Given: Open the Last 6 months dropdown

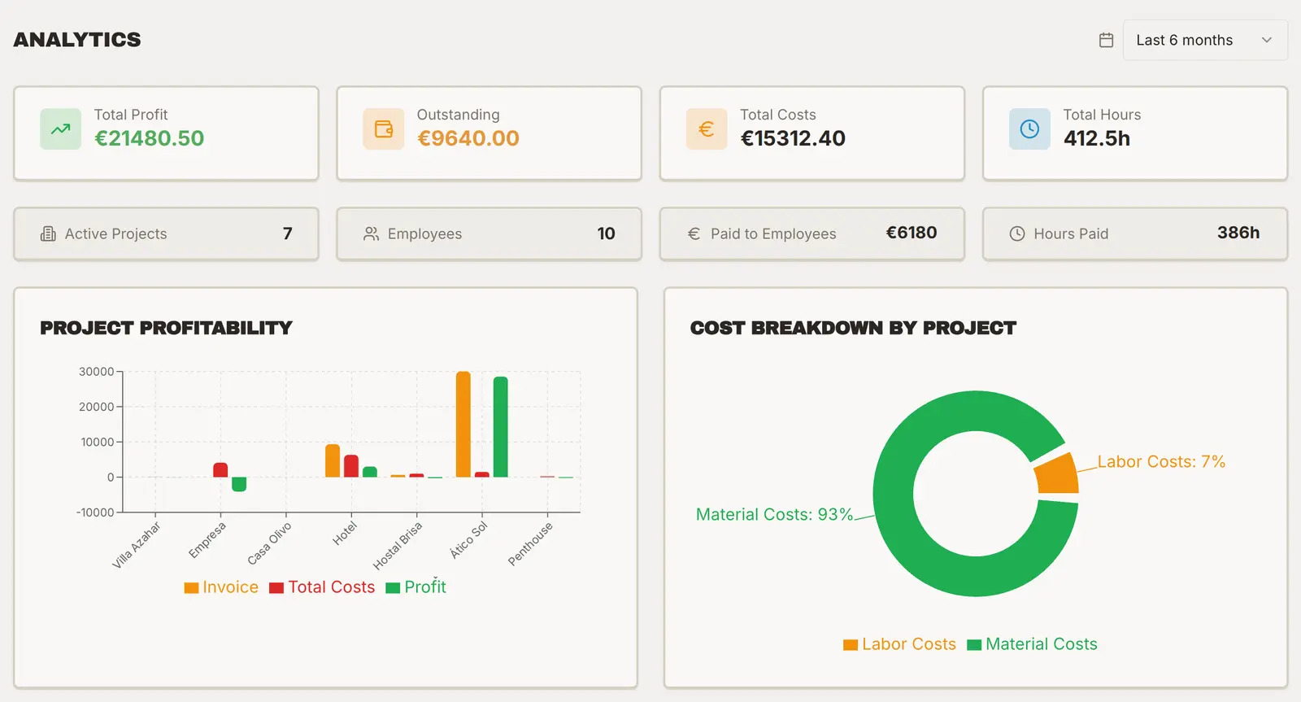Looking at the screenshot, I should click(x=1205, y=40).
